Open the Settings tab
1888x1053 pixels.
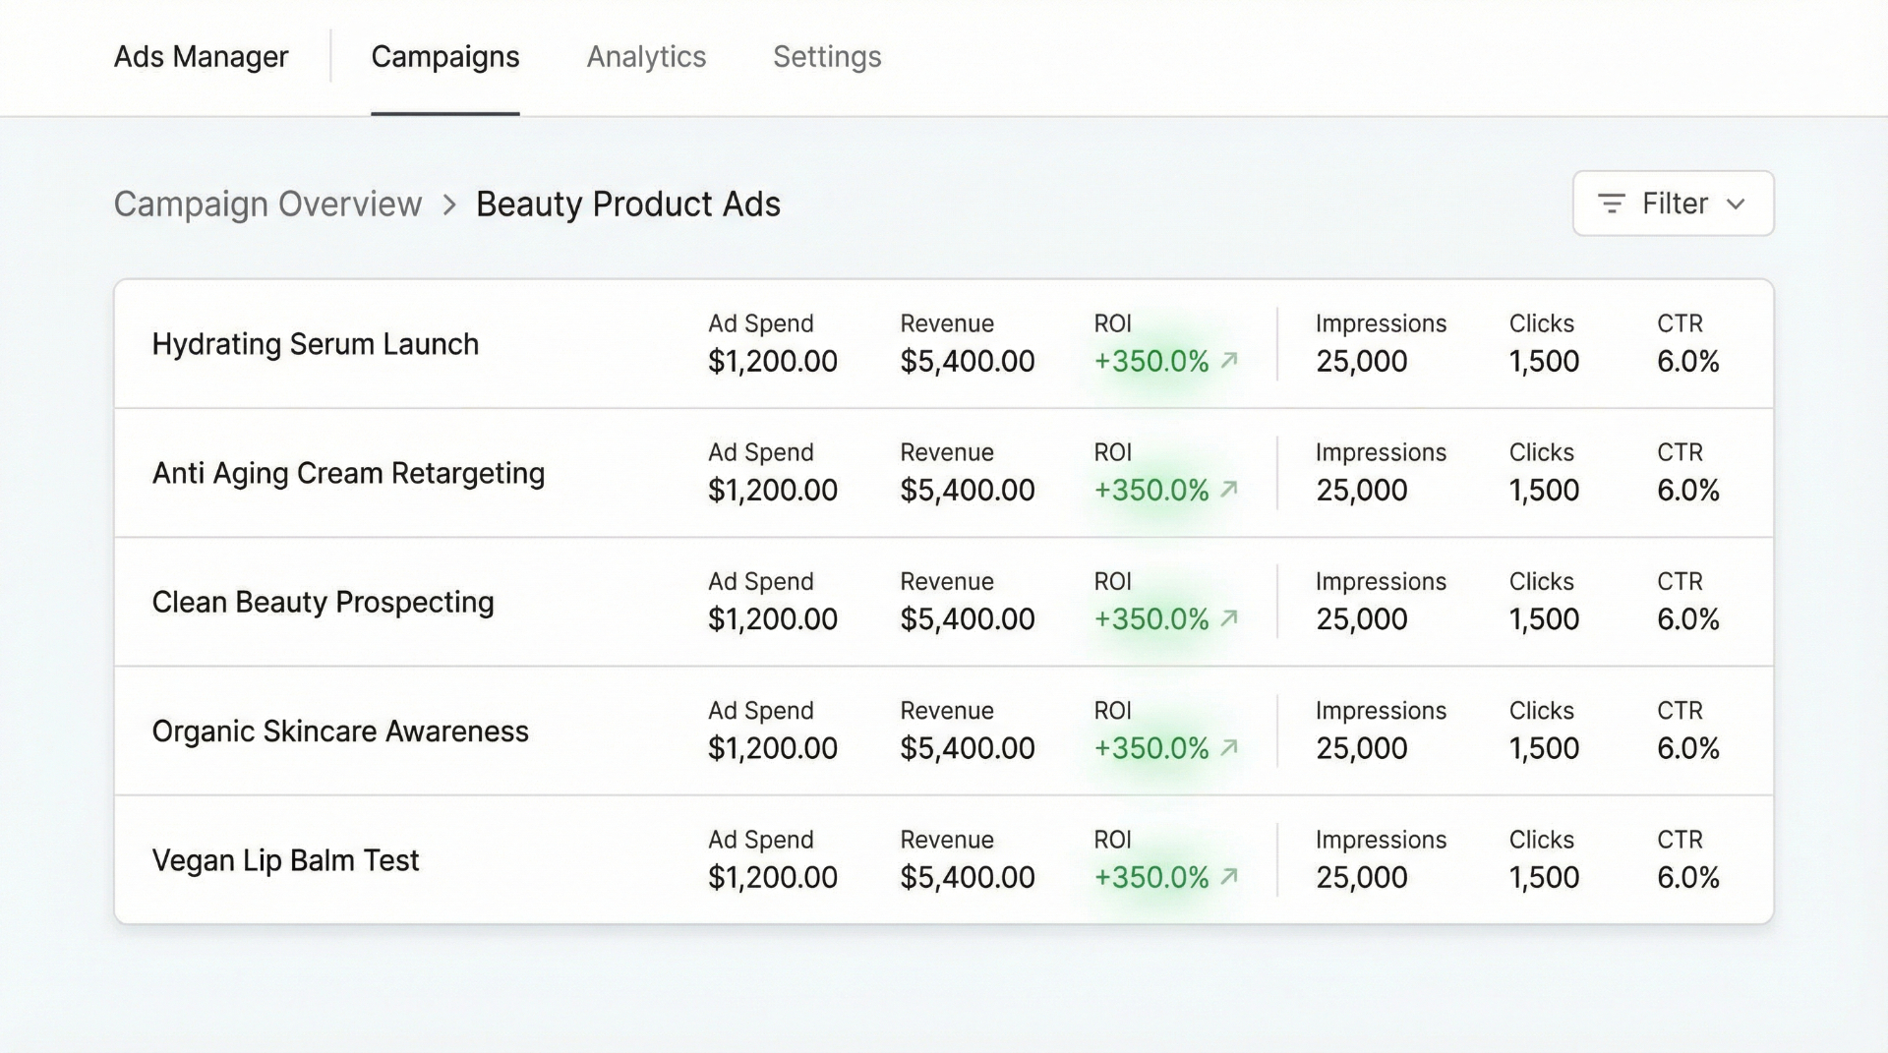coord(827,56)
